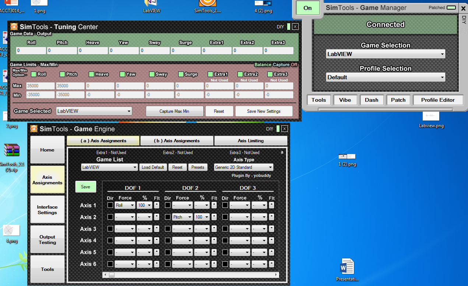Click Reset in the Tuning Center
Viewport: 468px width, 286px height.
point(219,111)
